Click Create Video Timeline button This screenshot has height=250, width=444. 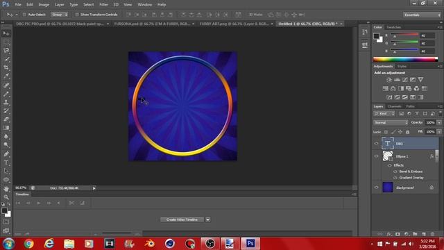click(182, 219)
